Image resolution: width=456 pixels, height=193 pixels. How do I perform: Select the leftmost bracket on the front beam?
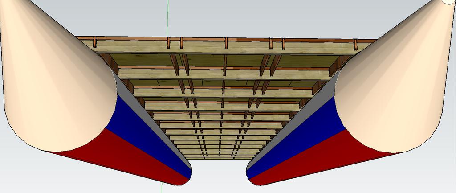(x=95, y=41)
